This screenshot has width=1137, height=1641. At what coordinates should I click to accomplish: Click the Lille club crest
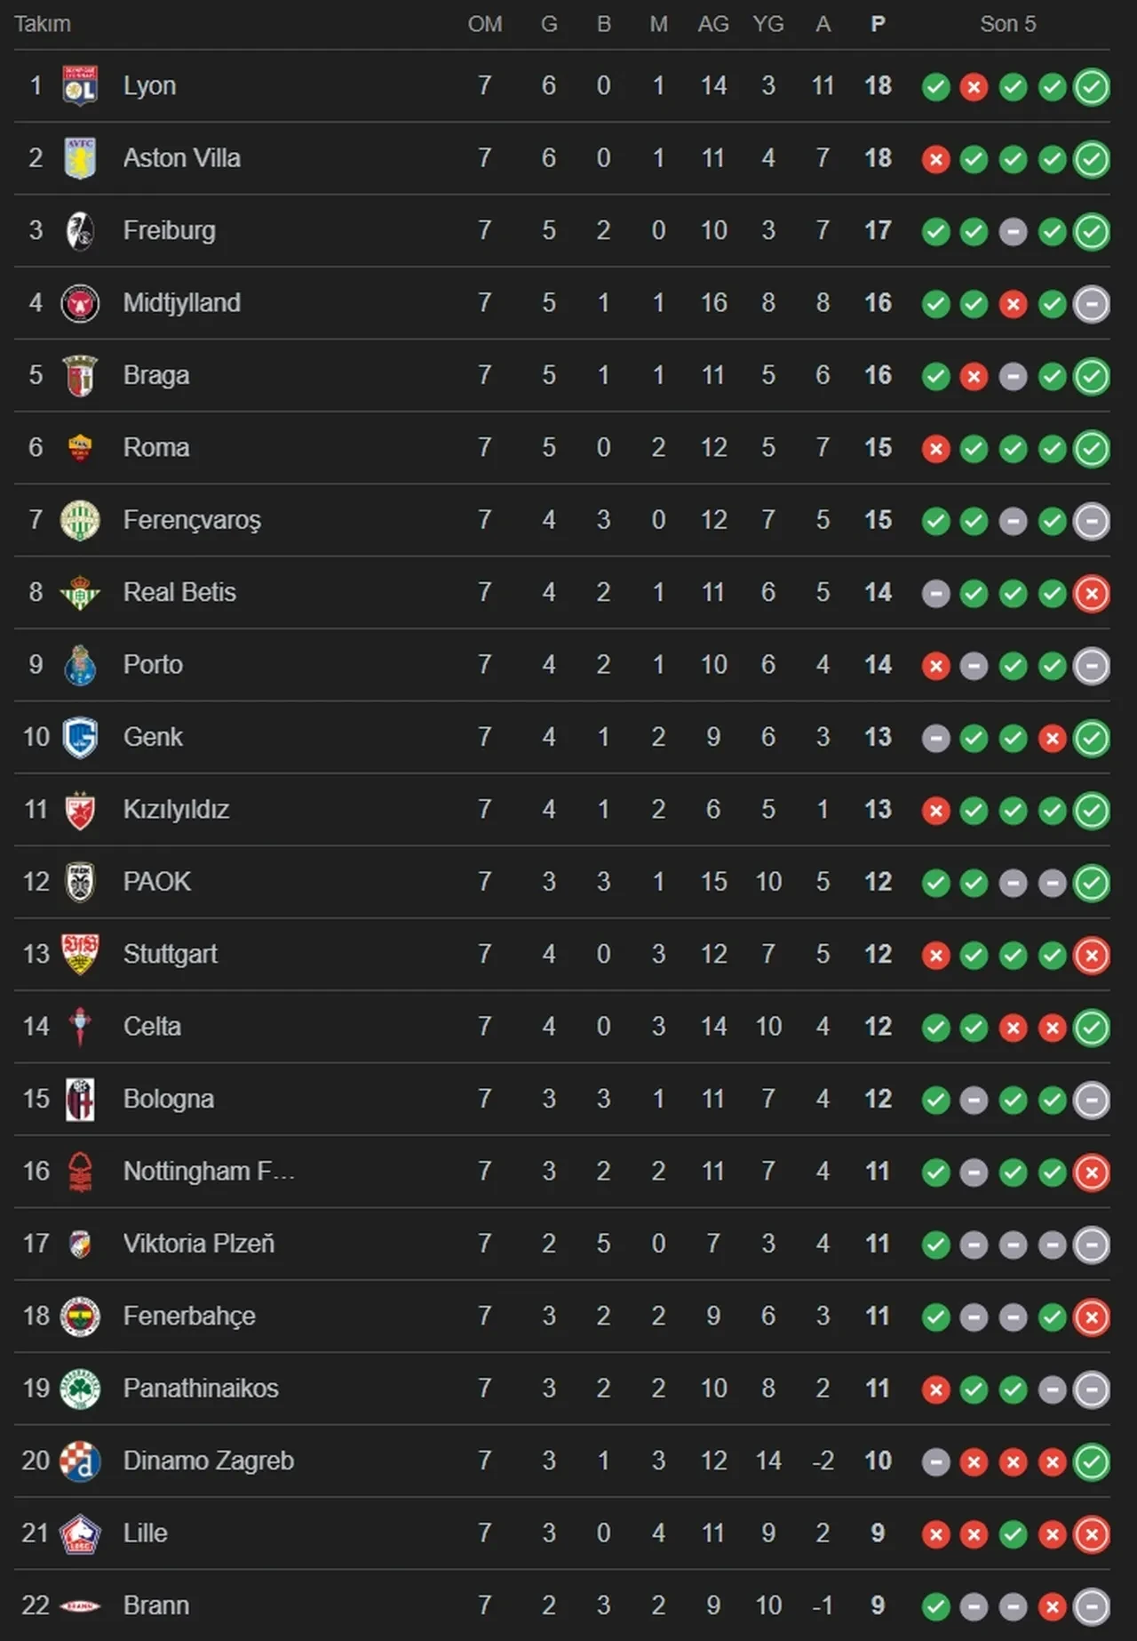[x=80, y=1533]
